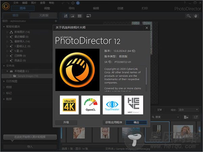The height and width of the screenshot is (152, 203).
Task: Expand the 日历视图 section
Action: pyautogui.click(x=4, y=81)
